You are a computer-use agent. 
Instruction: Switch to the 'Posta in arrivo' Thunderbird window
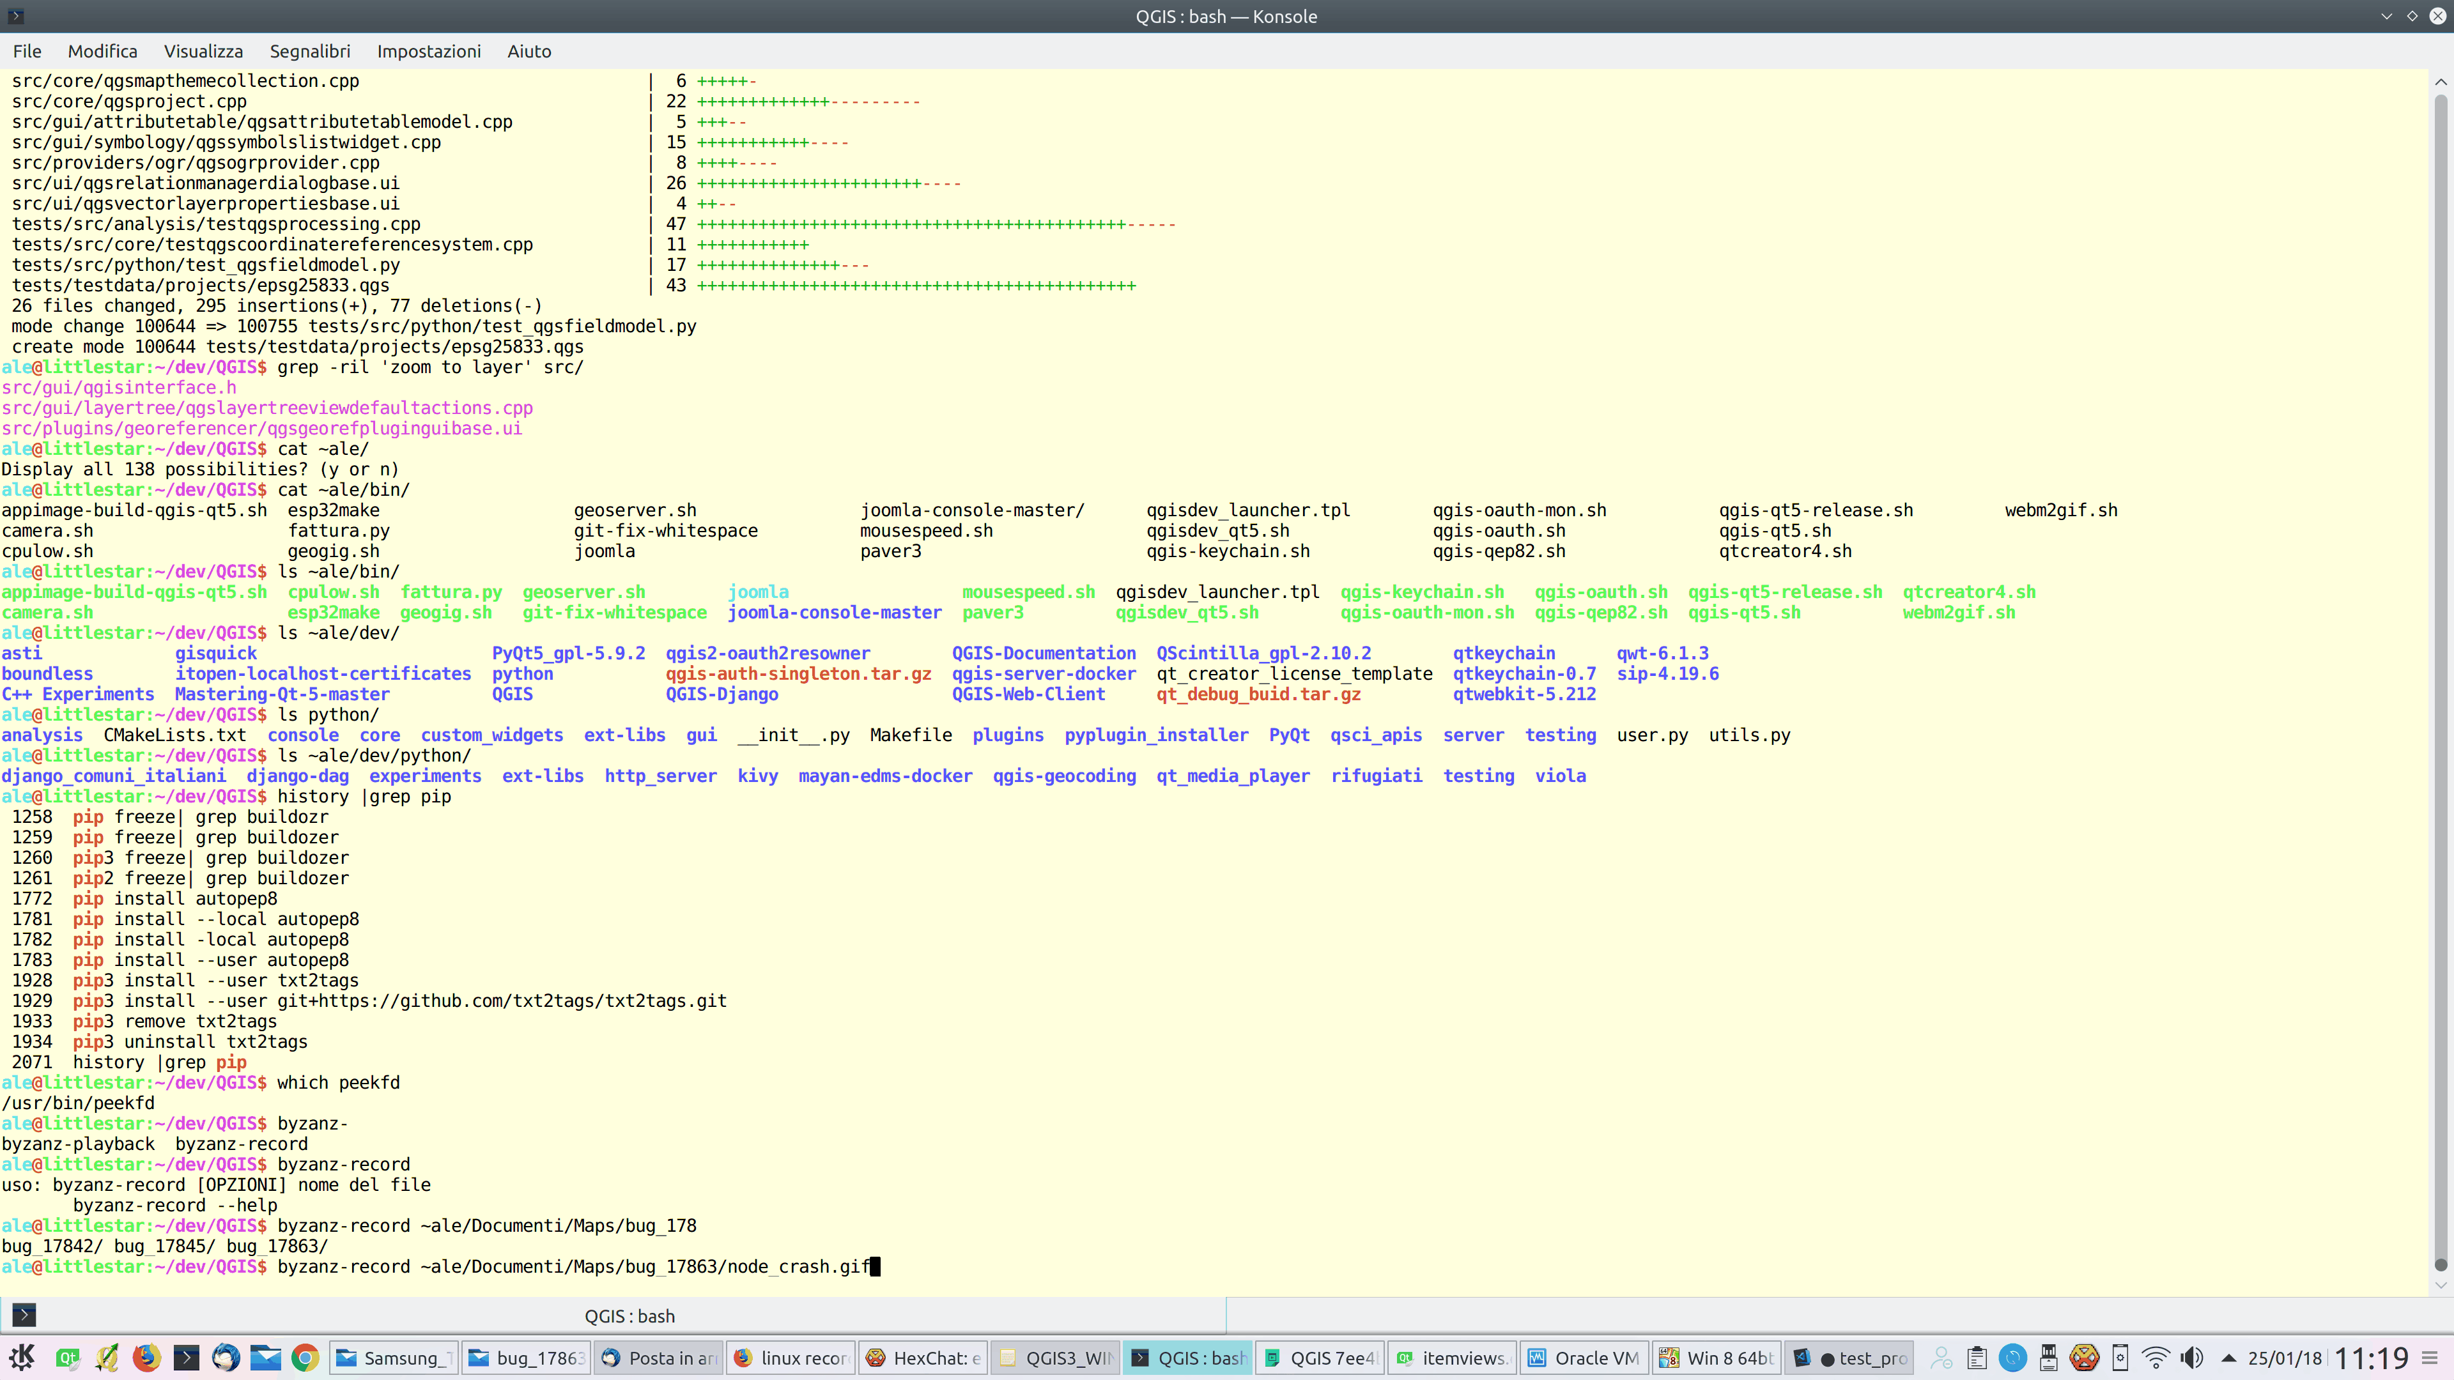point(660,1358)
